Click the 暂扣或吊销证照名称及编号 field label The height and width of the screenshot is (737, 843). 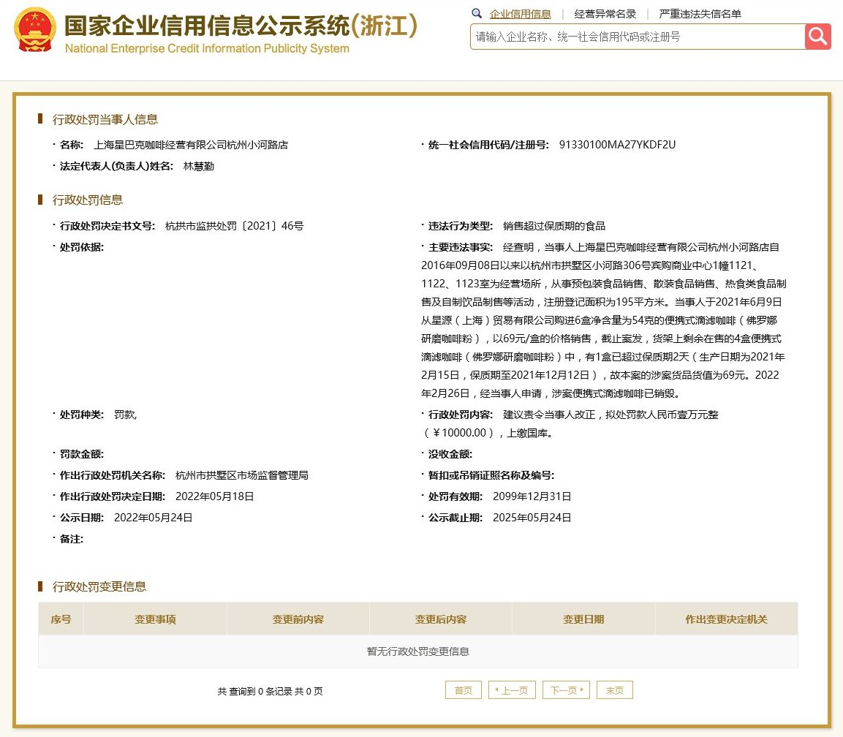[491, 475]
